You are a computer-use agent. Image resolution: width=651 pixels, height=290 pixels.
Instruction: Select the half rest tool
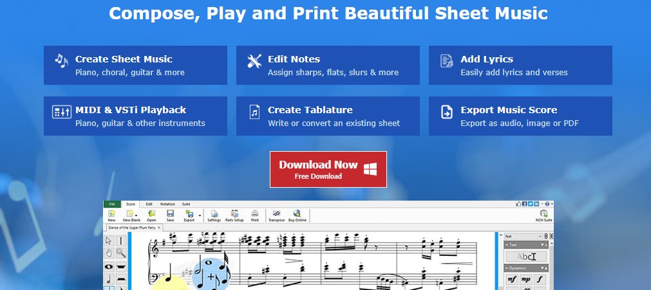click(x=121, y=279)
